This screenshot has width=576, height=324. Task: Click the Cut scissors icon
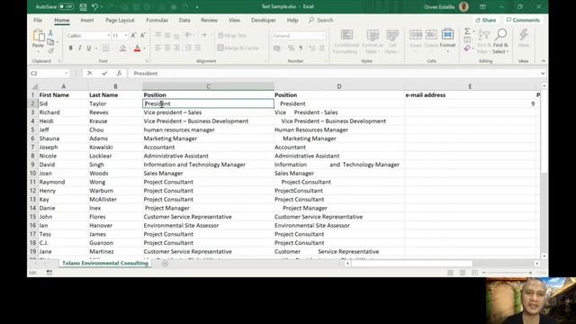(x=50, y=33)
